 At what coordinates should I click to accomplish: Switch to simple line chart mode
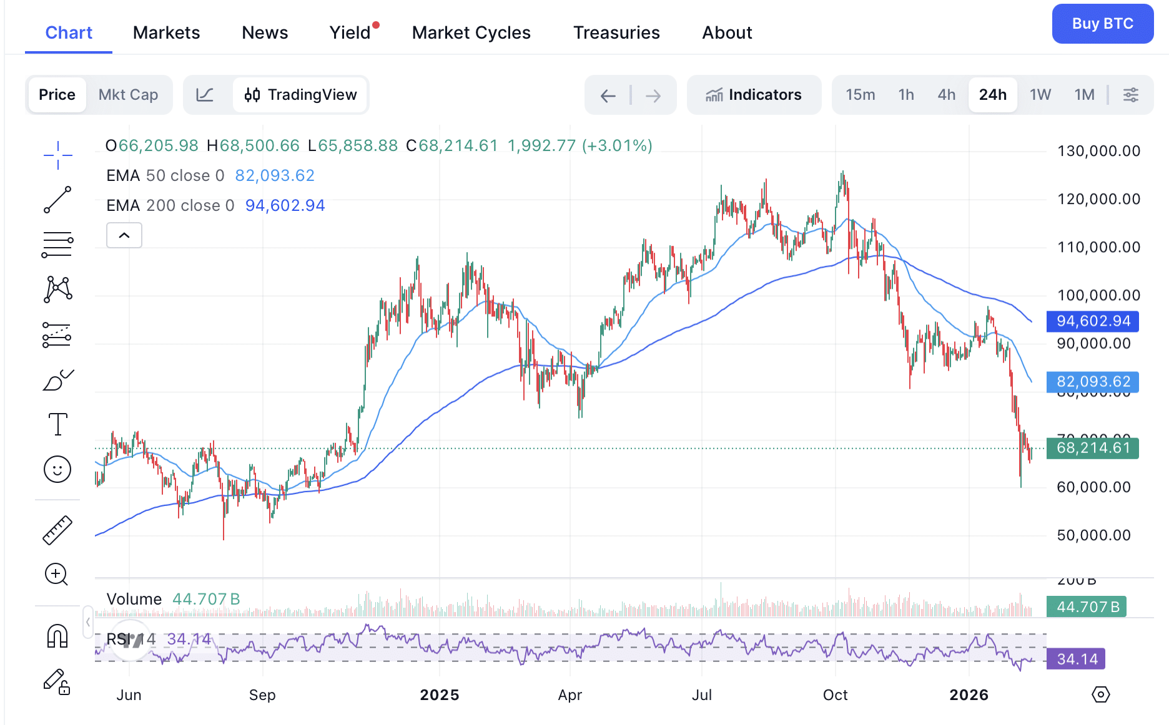pos(205,95)
